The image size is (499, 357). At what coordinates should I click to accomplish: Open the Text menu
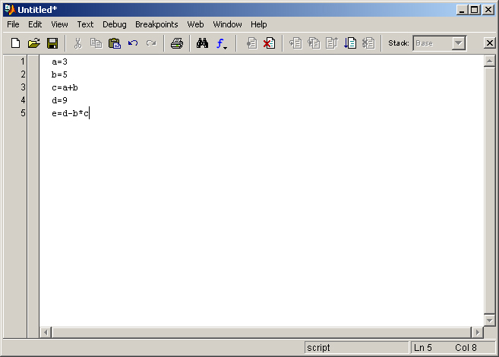(85, 24)
